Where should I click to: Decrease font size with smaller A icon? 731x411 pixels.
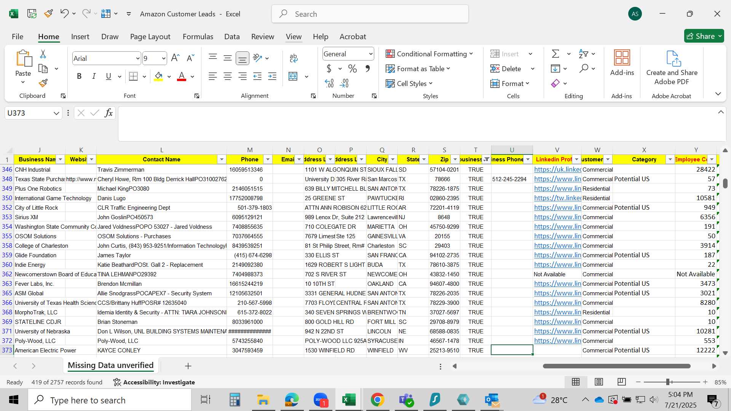(190, 58)
